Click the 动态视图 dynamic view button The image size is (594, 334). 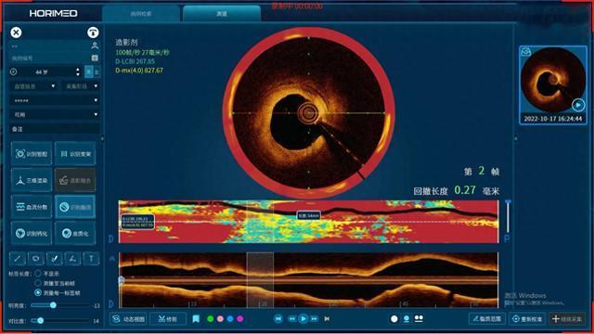point(129,319)
